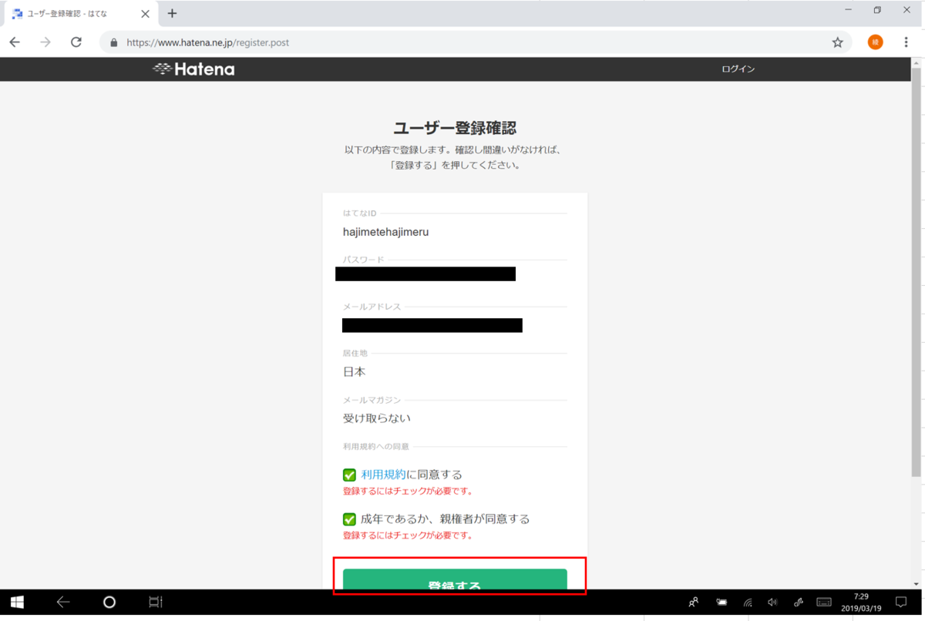This screenshot has height=621, width=925.
Task: Check the battery status icon
Action: pyautogui.click(x=721, y=603)
